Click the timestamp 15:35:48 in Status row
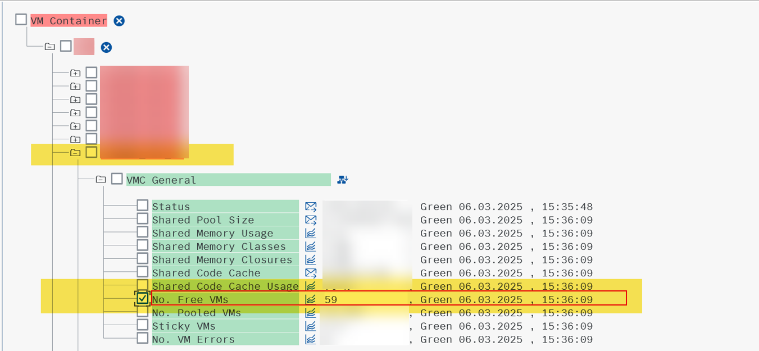 click(567, 207)
